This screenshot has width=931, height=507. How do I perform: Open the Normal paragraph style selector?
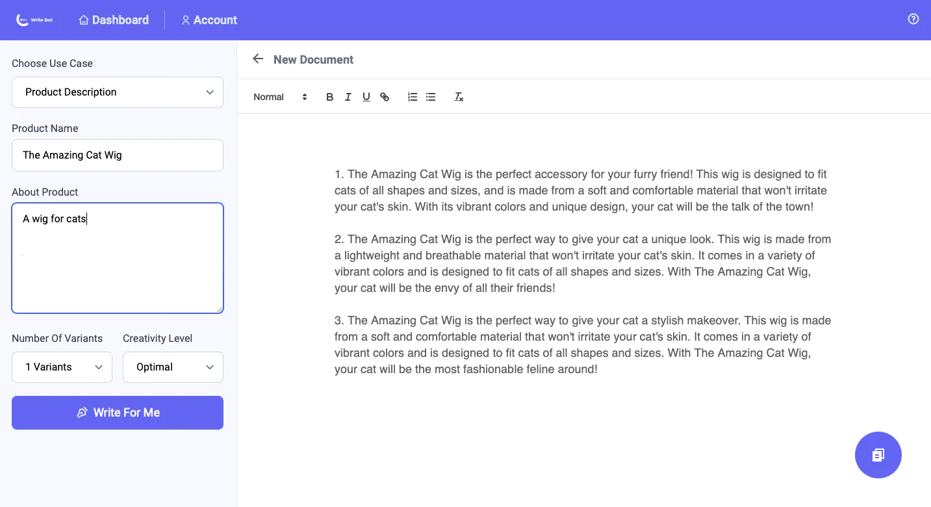(x=268, y=96)
